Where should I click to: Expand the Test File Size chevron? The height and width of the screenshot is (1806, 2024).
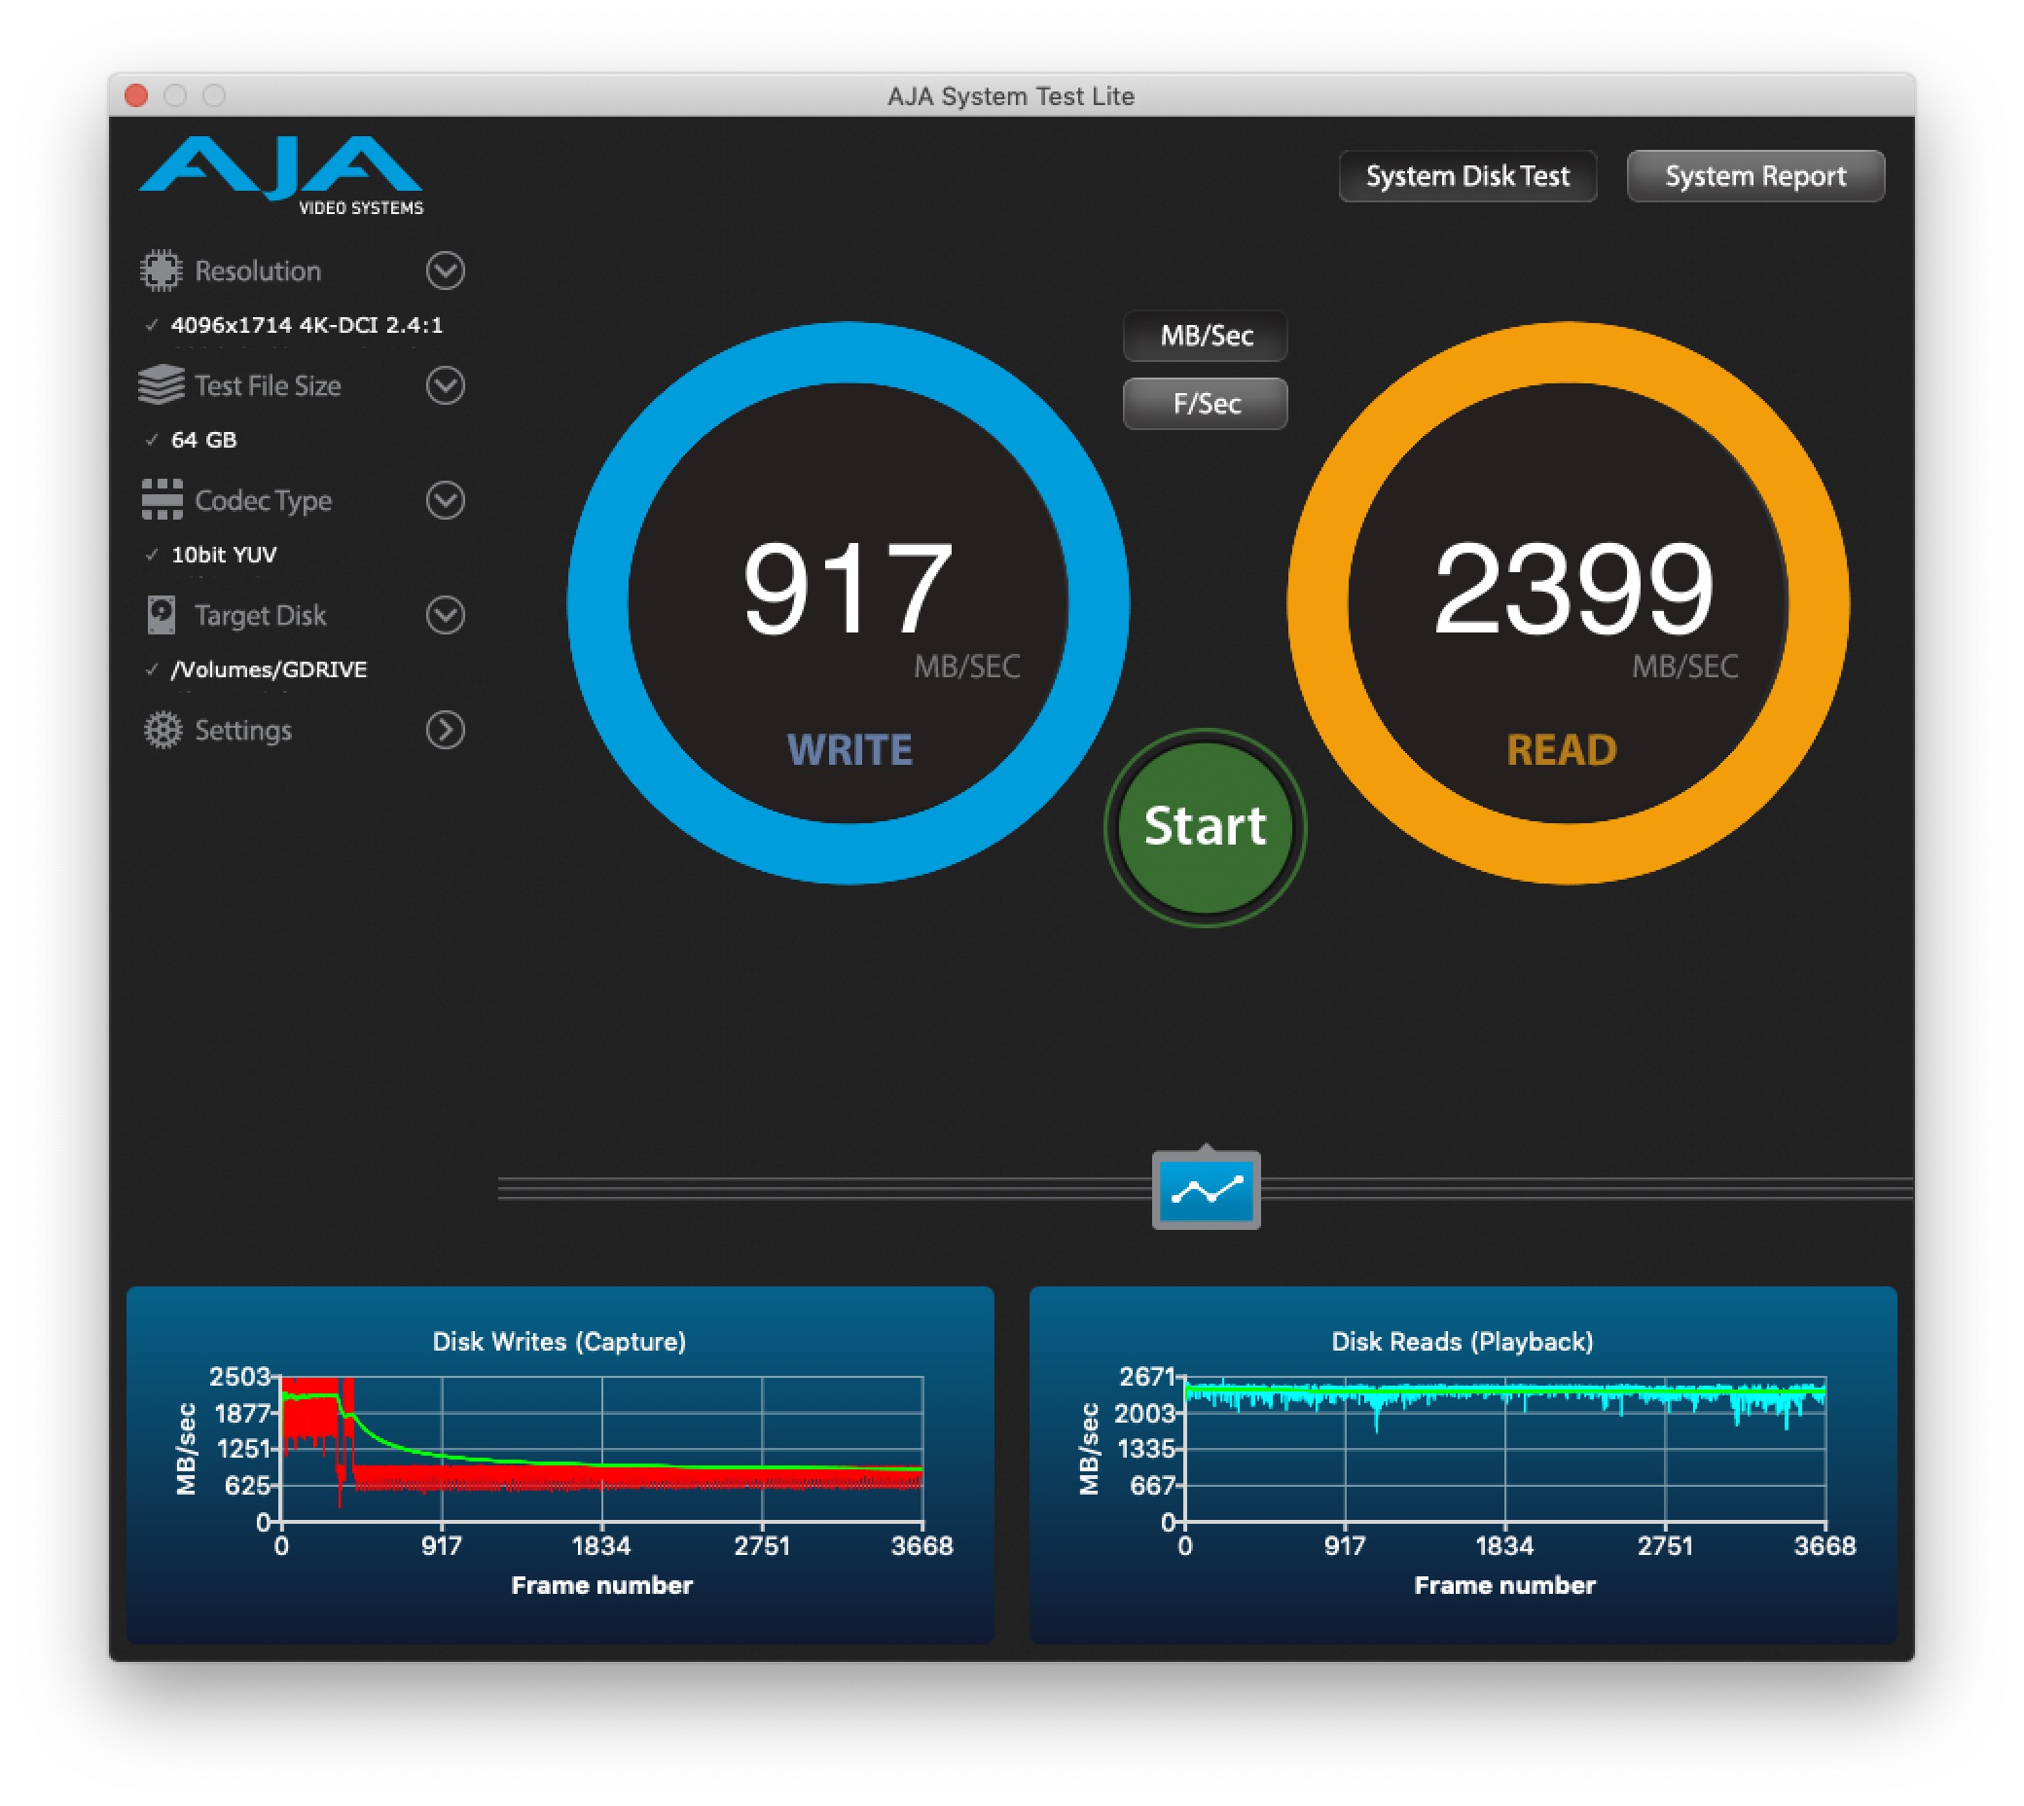[x=446, y=385]
